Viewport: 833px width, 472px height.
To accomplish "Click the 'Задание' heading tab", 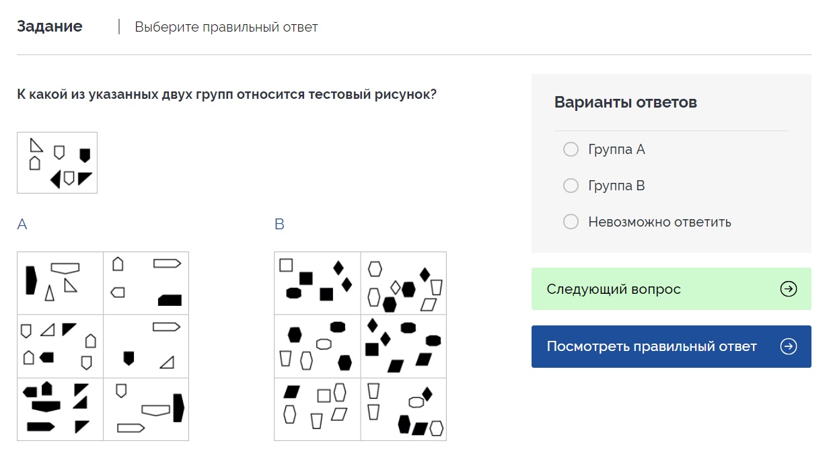I will [50, 26].
